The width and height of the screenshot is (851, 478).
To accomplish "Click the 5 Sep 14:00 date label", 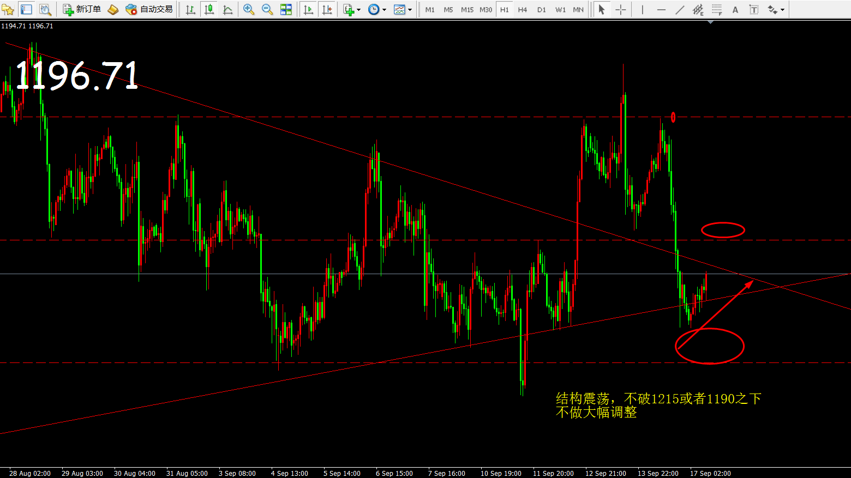I will coord(342,473).
